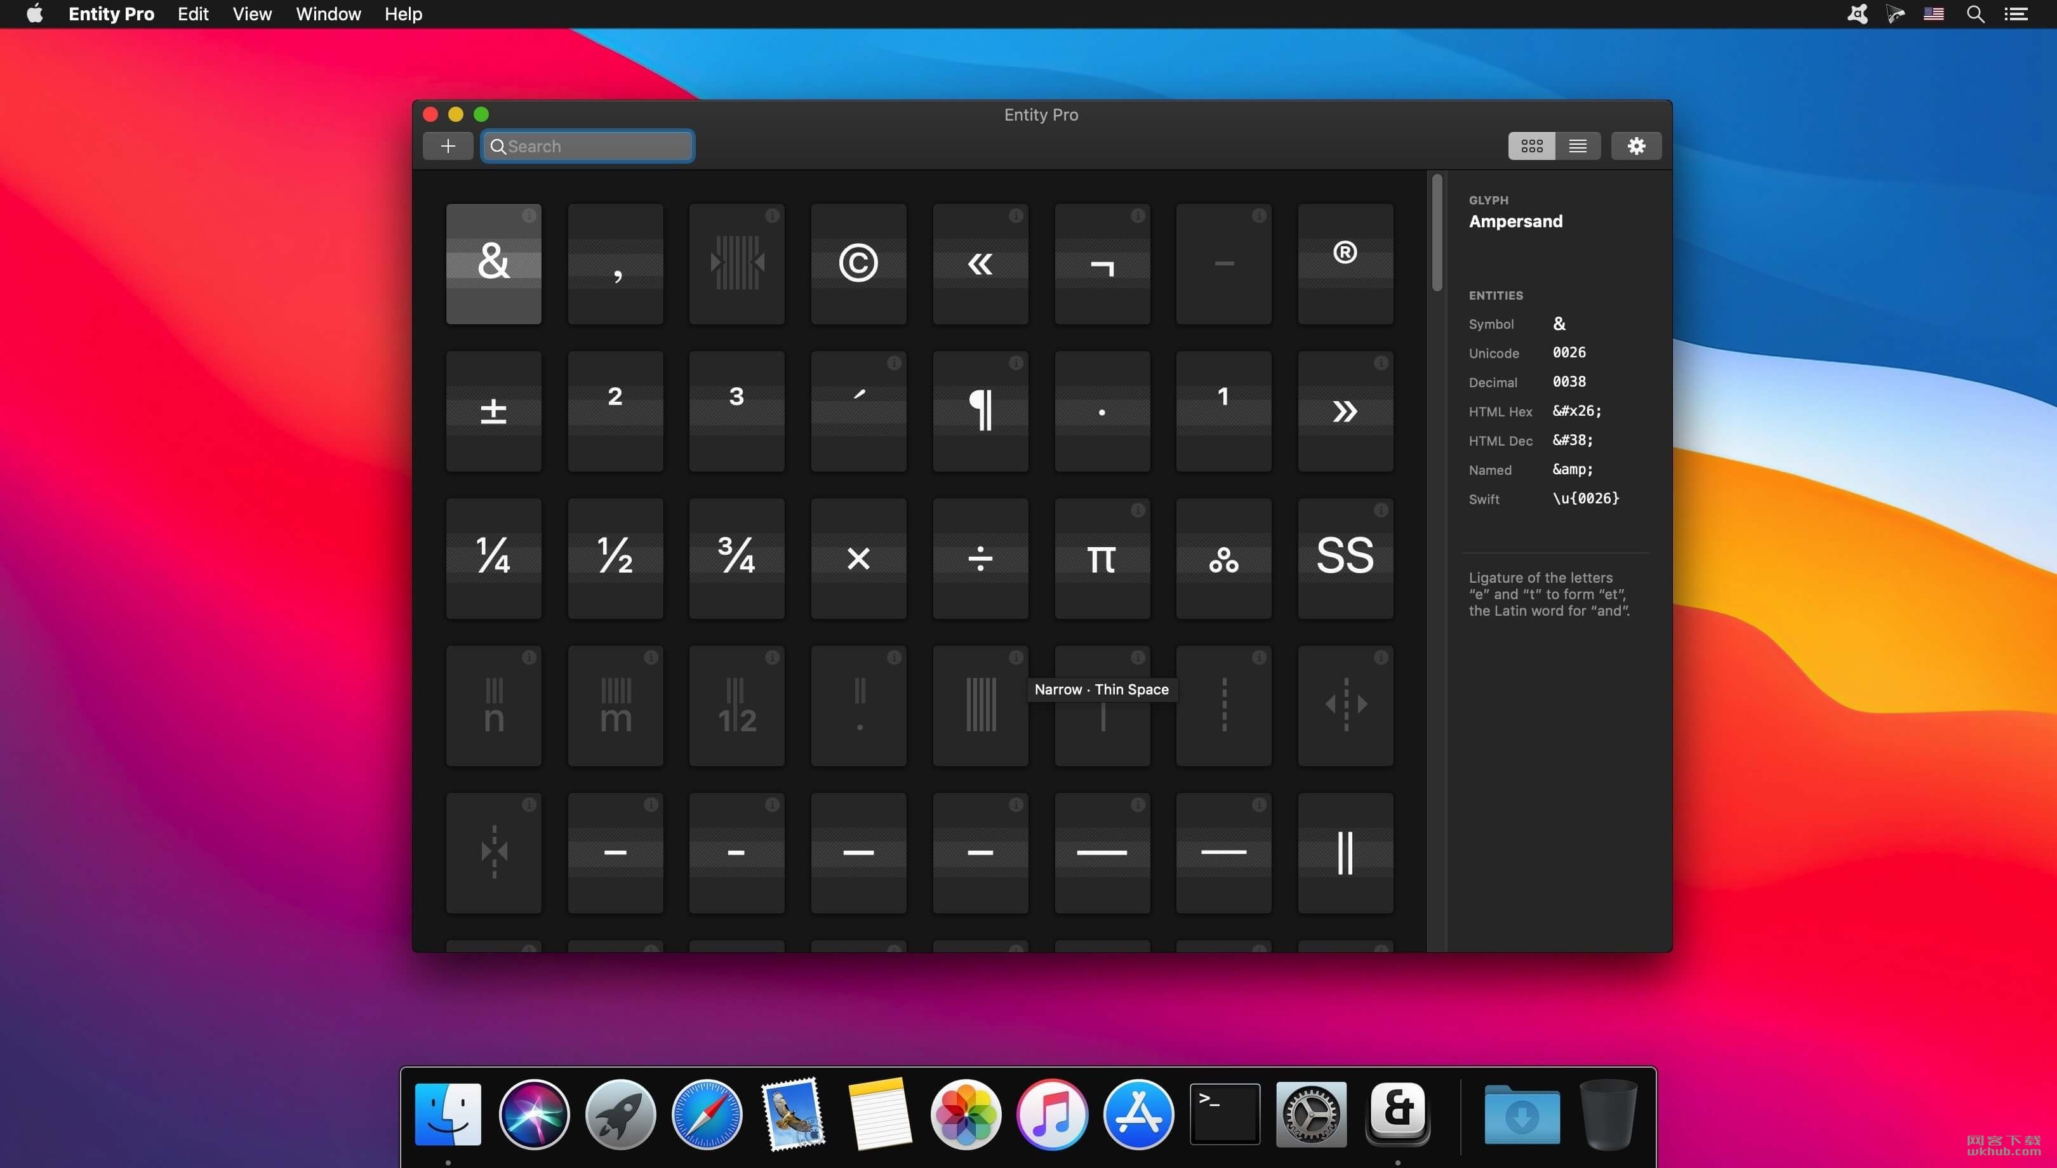Image resolution: width=2057 pixels, height=1168 pixels.
Task: Open the Edit menu
Action: click(x=192, y=13)
